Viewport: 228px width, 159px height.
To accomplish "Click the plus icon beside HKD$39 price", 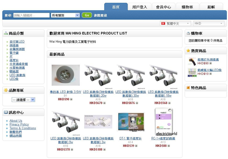I will tap(136, 146).
